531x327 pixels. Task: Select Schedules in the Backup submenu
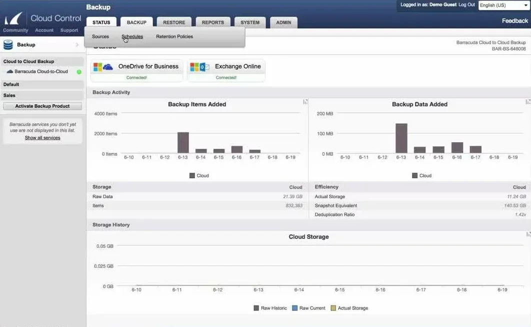coord(132,36)
